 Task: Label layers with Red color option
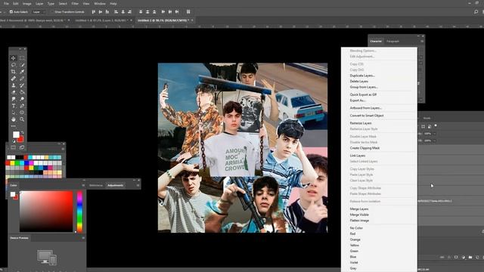pos(353,234)
